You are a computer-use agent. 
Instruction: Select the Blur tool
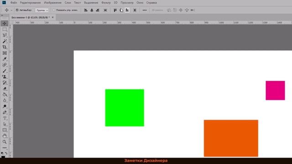point(5,100)
